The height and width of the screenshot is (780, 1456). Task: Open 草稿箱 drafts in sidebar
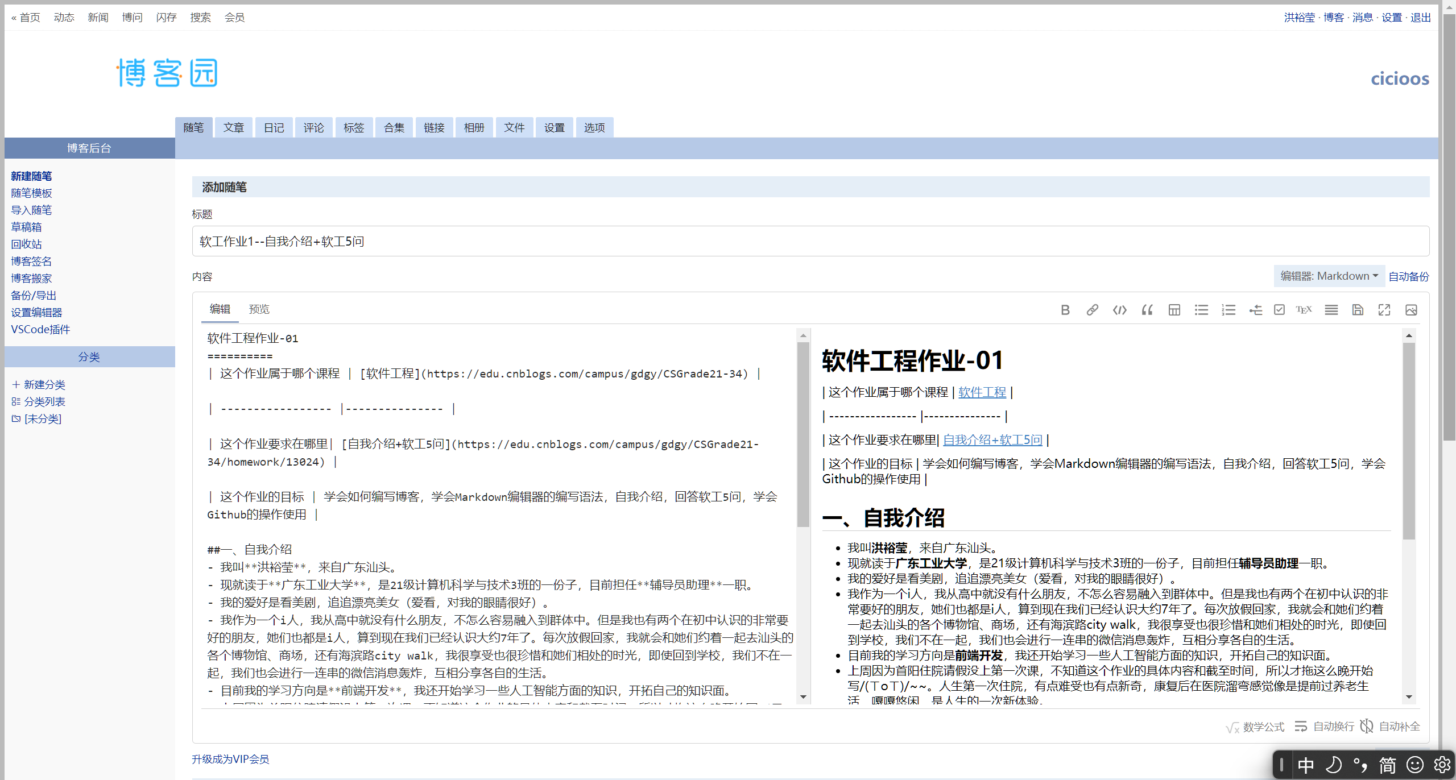(x=26, y=227)
